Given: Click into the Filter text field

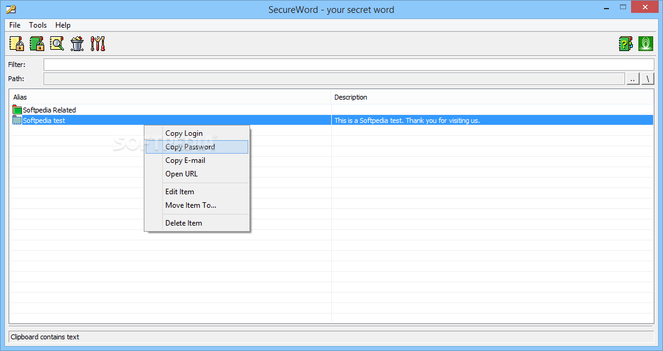Looking at the screenshot, I should click(x=348, y=65).
